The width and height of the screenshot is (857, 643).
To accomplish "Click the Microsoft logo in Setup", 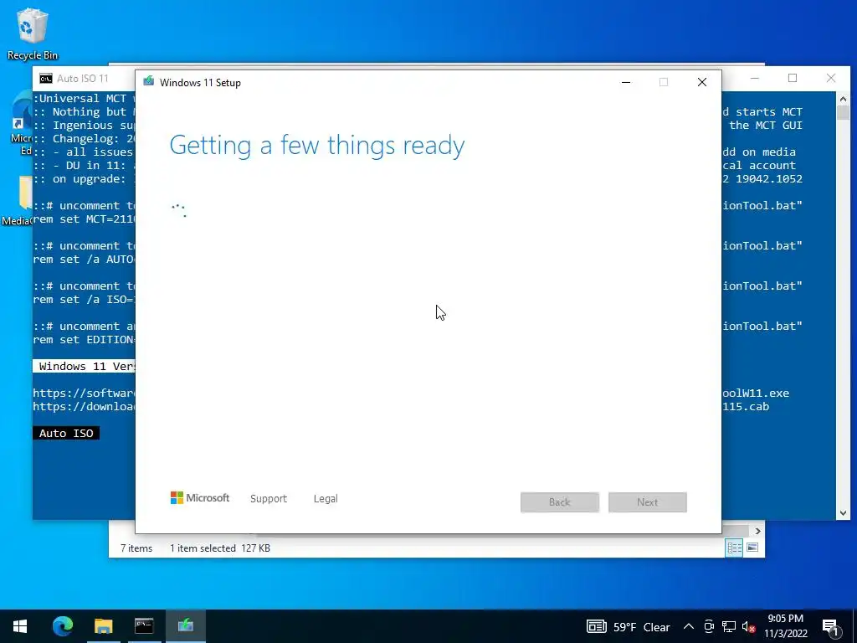I will (x=200, y=498).
